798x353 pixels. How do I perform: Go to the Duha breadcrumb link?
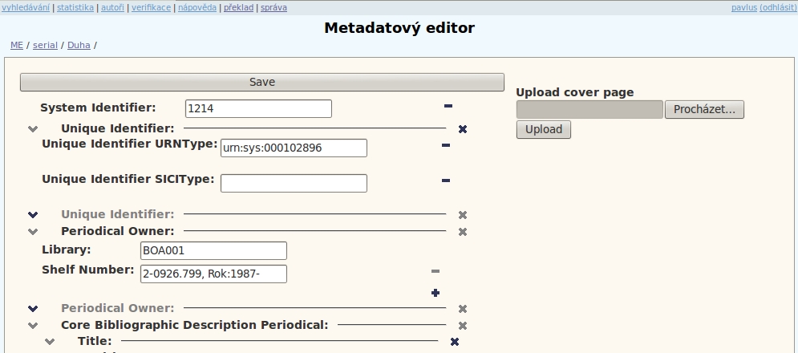click(x=79, y=45)
